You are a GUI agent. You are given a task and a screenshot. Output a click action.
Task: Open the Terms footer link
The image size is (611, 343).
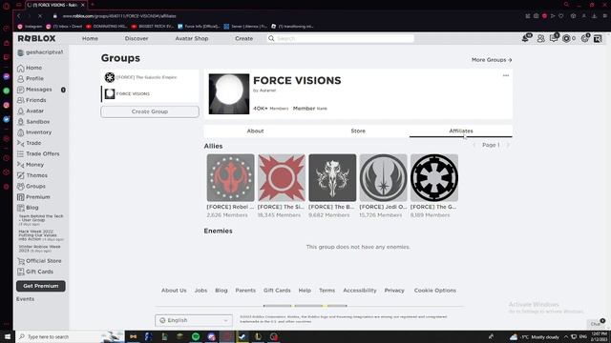(x=327, y=291)
